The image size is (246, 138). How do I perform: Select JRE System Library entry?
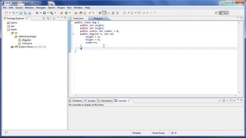coord(30,47)
